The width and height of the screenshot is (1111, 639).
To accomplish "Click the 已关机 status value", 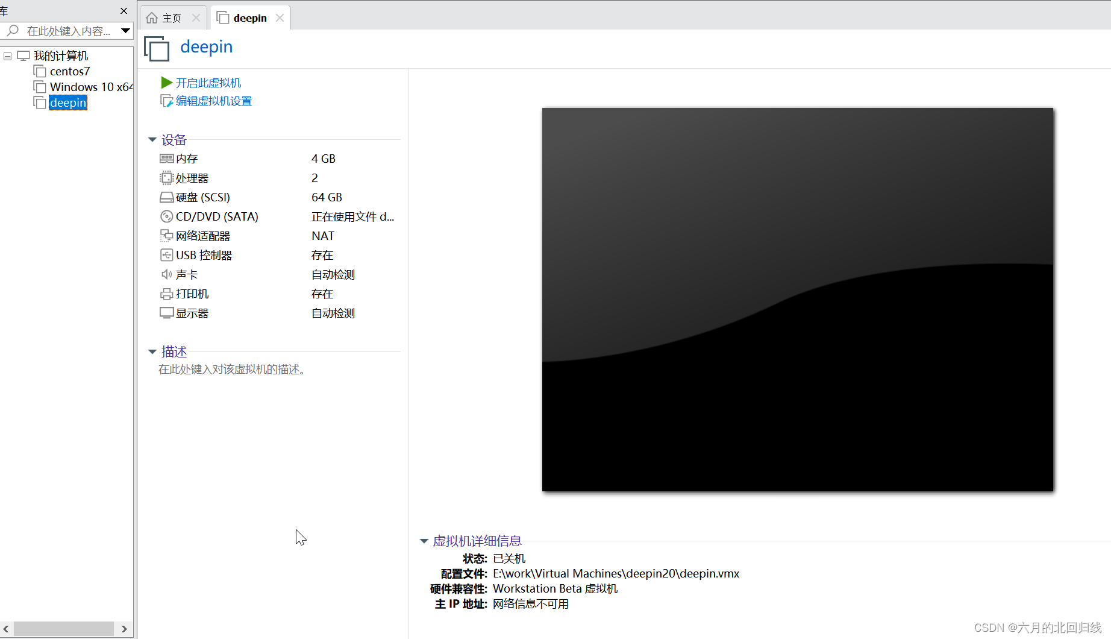I will click(509, 558).
